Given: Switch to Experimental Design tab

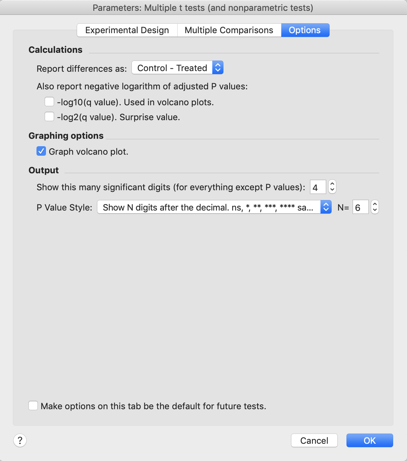Looking at the screenshot, I should tap(127, 30).
